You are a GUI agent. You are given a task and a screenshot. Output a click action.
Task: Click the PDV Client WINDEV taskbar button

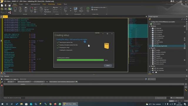pos(70,104)
